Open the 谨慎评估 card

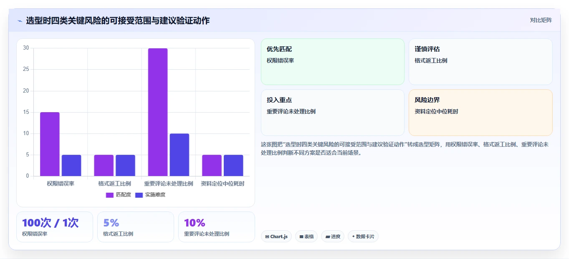coord(480,62)
